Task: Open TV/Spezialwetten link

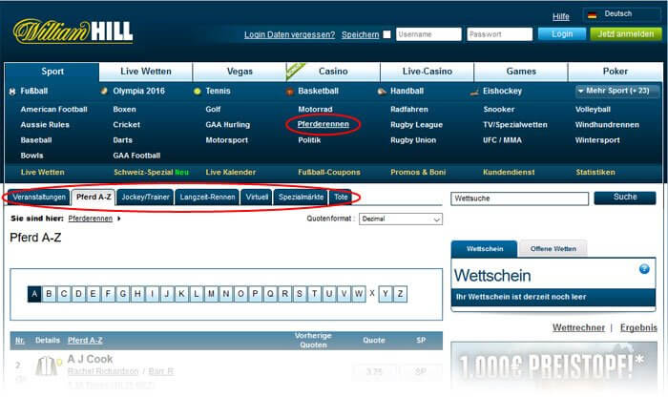Action: pyautogui.click(x=515, y=125)
